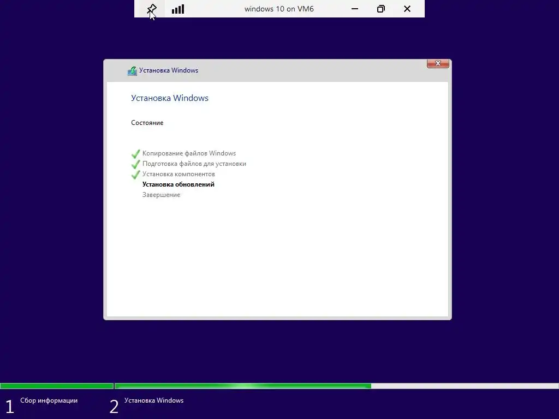Click the 'Завершение' step text
559x419 pixels.
[161, 195]
